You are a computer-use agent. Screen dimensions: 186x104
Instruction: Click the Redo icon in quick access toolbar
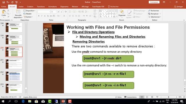(12, 2)
